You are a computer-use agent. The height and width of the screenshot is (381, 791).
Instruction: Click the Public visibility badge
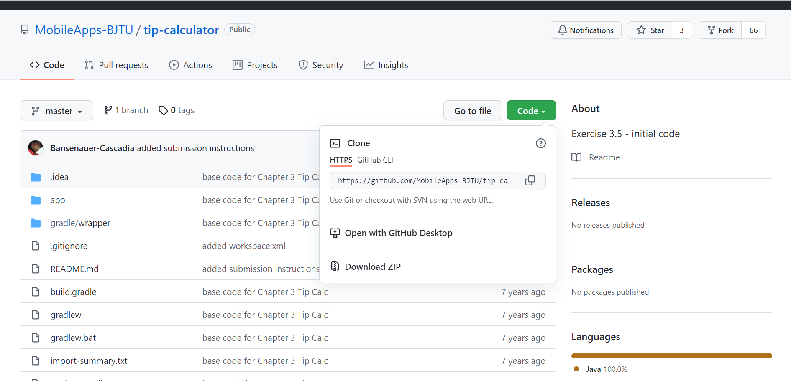pos(240,30)
